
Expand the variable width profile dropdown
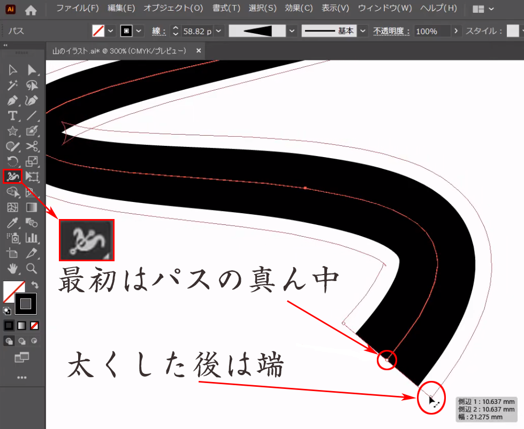(292, 31)
